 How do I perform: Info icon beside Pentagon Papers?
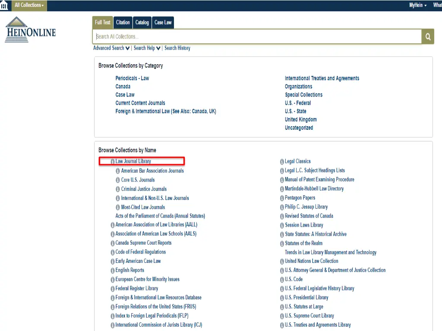pyautogui.click(x=282, y=198)
